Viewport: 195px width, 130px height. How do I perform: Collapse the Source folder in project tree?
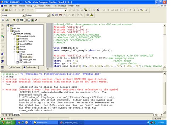15,52
